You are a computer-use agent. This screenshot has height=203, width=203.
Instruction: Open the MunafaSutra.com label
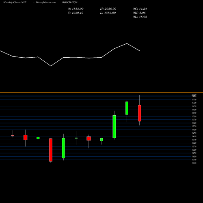pyautogui.click(x=46, y=2)
